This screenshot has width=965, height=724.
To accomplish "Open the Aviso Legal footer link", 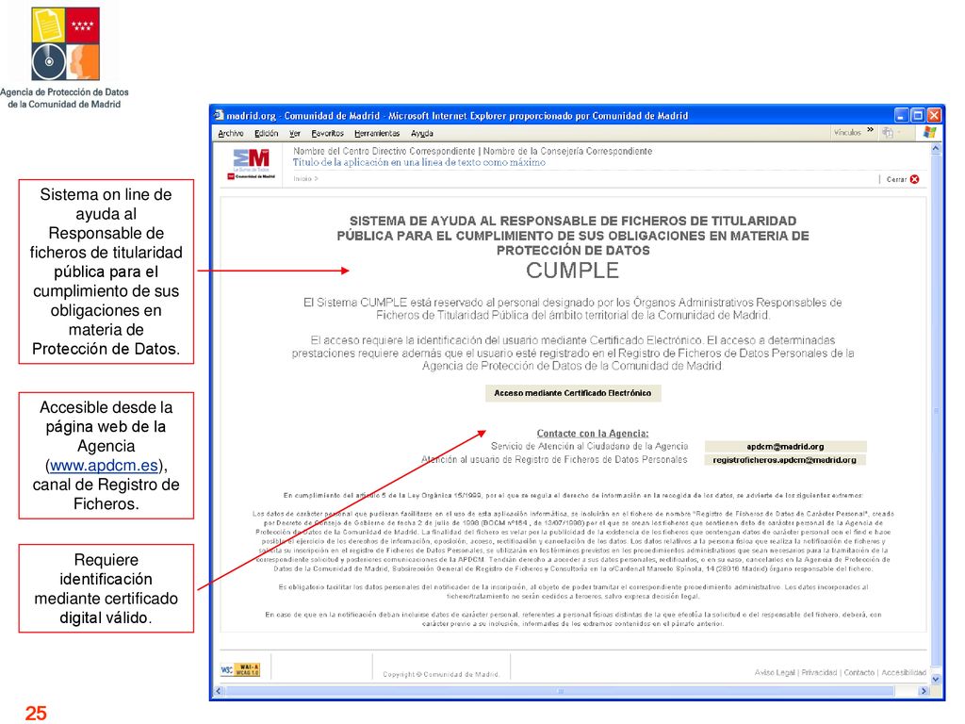I will 775,672.
